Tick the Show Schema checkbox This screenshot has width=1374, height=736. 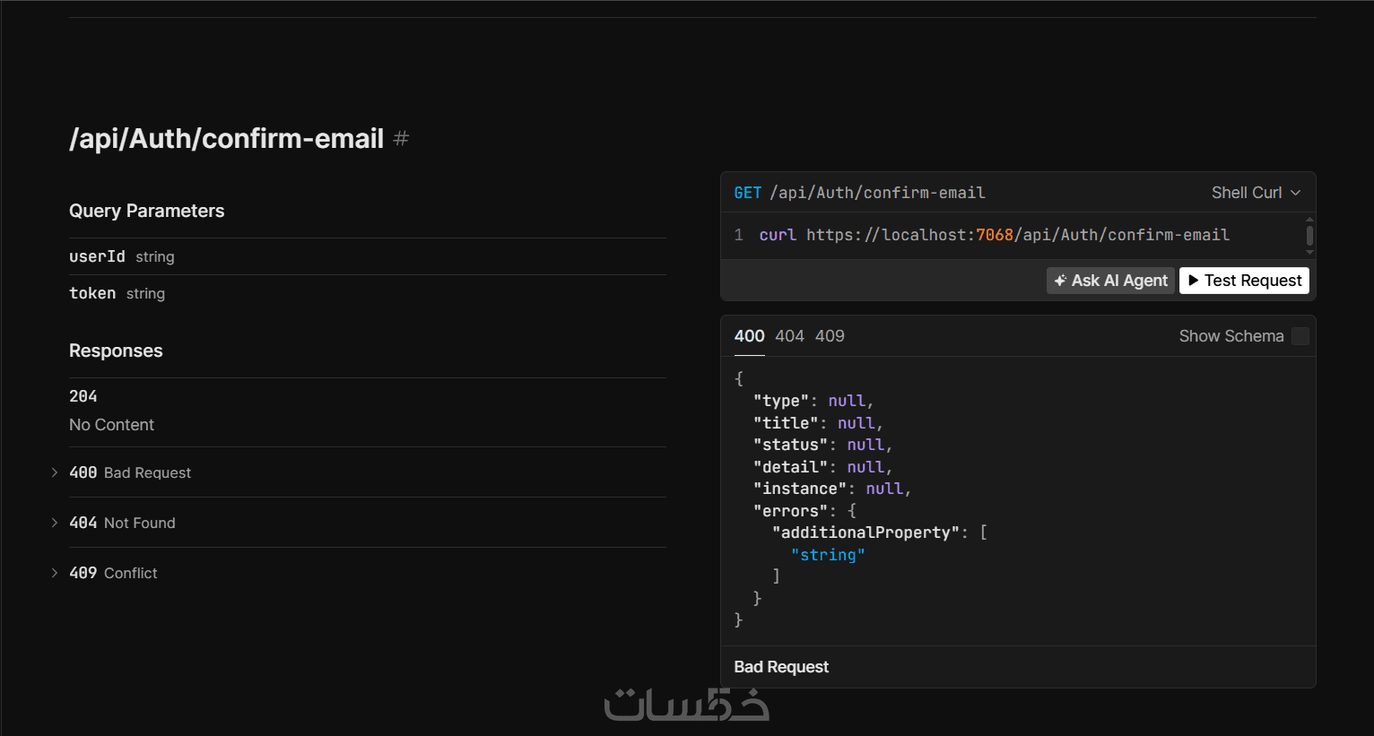[1300, 336]
